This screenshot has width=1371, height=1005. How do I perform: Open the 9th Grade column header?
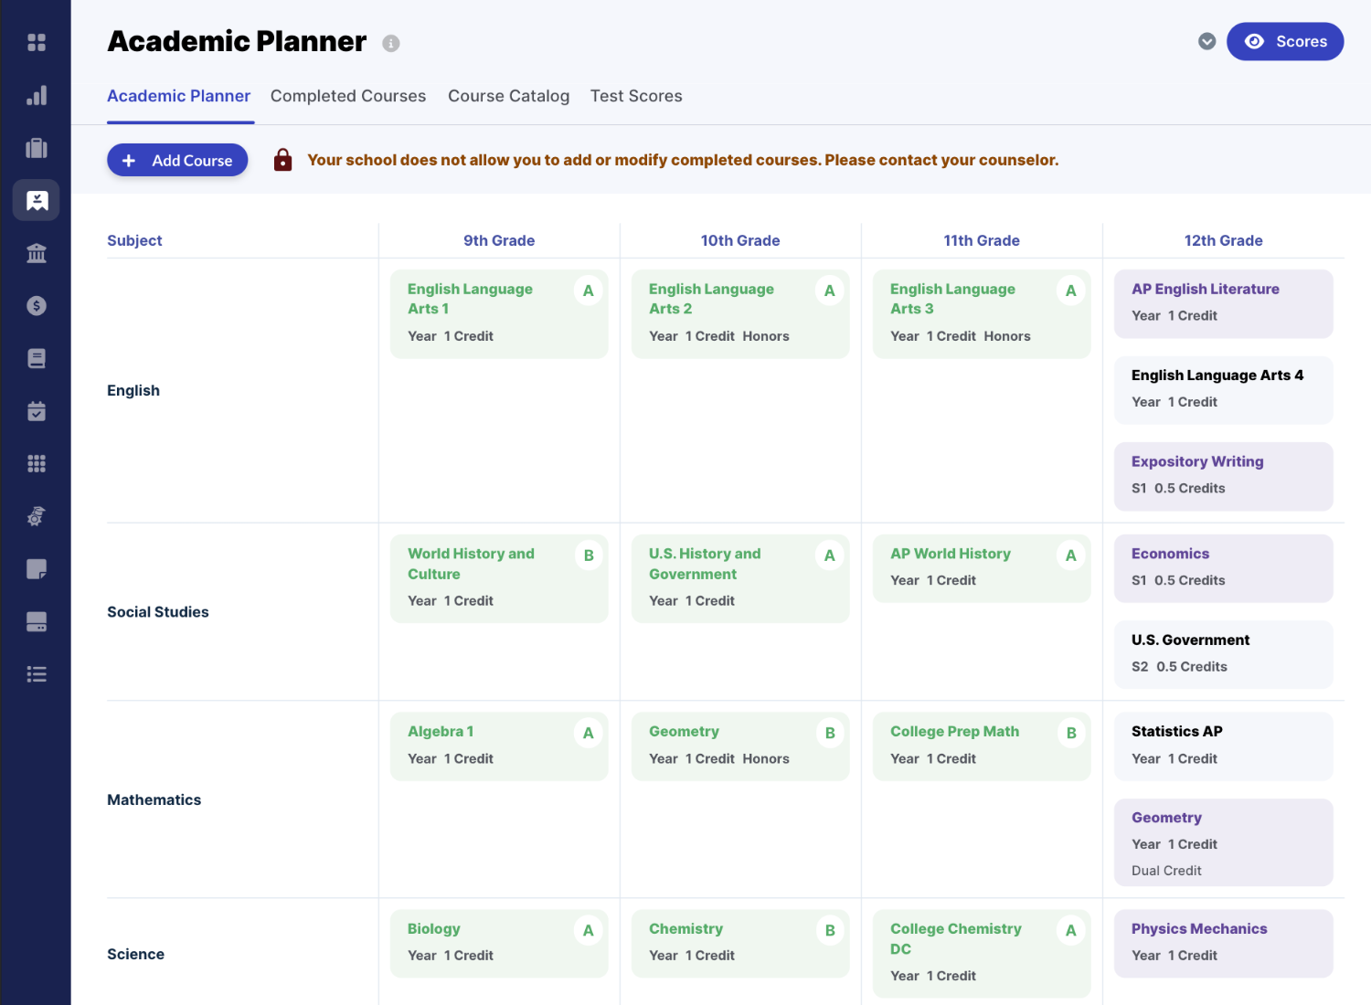499,240
